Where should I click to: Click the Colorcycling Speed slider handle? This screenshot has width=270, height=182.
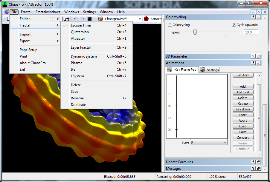195,32
